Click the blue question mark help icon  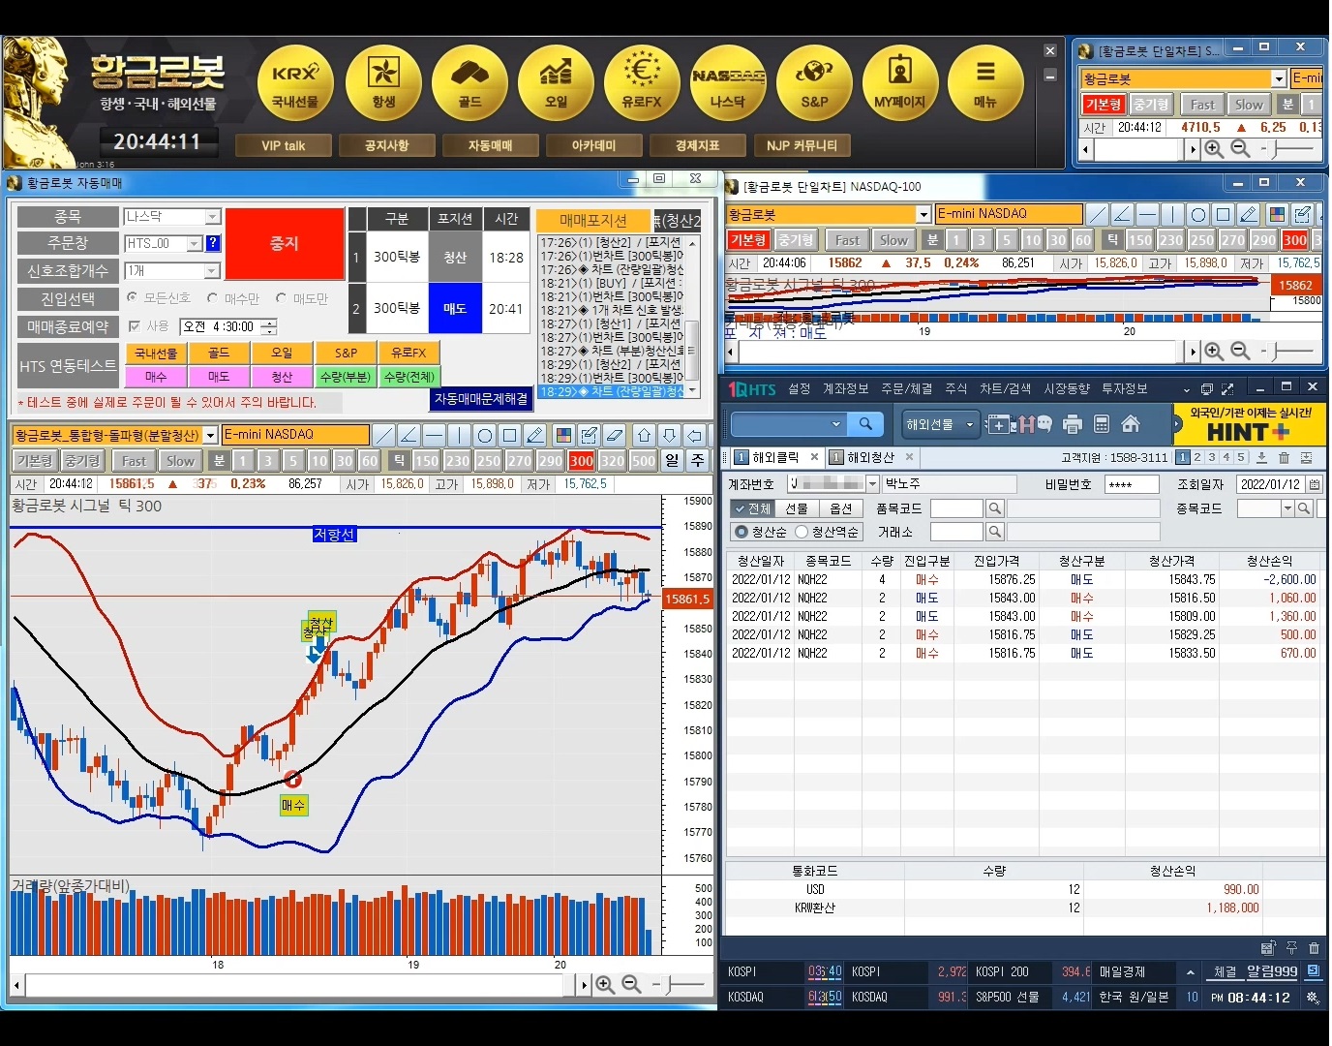214,243
